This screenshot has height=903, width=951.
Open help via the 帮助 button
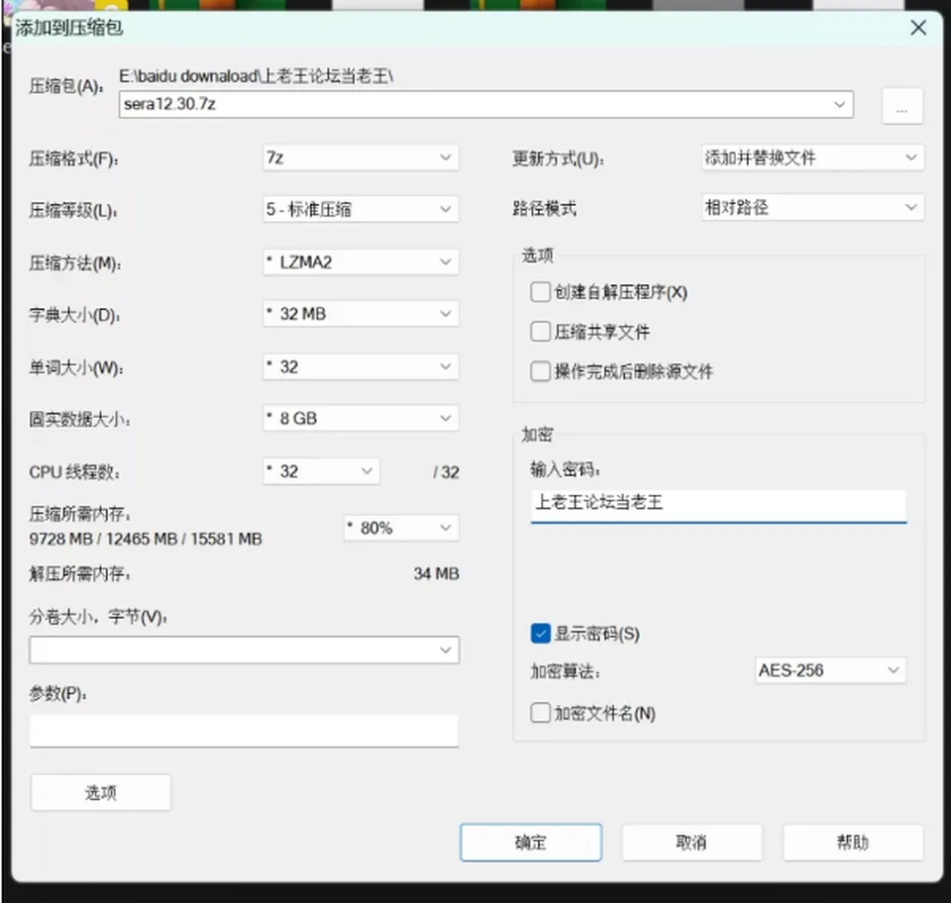853,843
